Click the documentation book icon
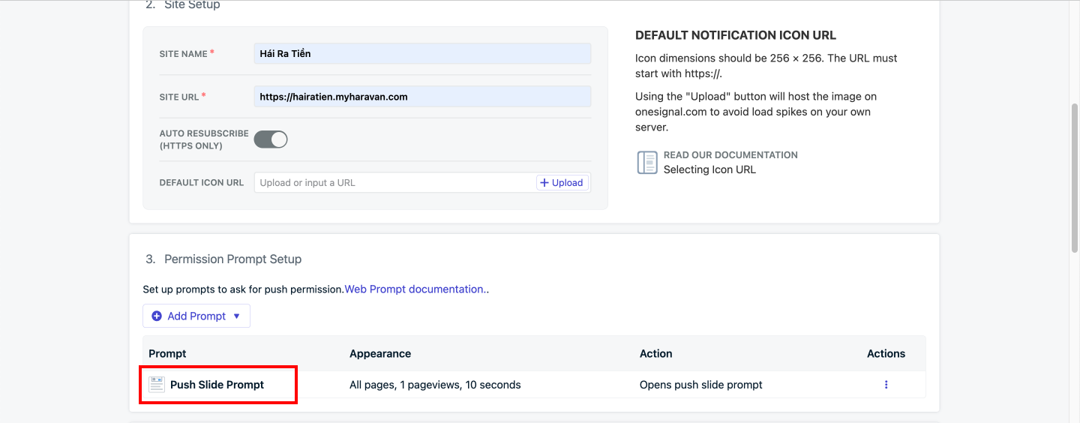 [646, 162]
